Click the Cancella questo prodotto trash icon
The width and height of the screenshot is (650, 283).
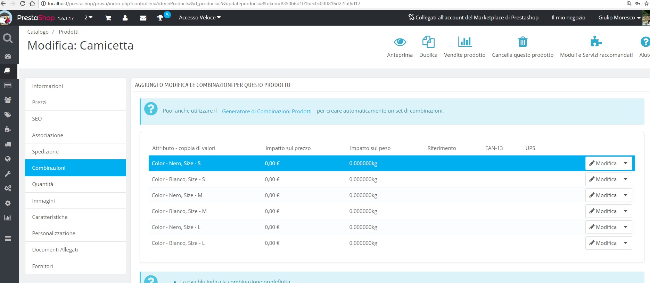(523, 42)
